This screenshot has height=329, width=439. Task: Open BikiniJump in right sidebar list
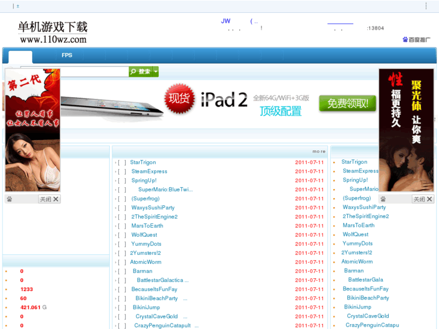coord(357,307)
